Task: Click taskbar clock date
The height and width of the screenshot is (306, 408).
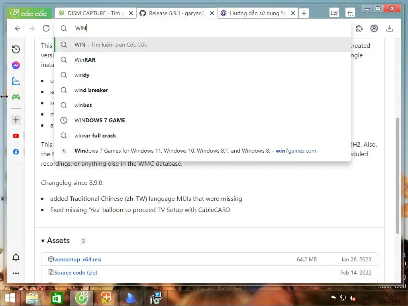Action: click(x=389, y=298)
